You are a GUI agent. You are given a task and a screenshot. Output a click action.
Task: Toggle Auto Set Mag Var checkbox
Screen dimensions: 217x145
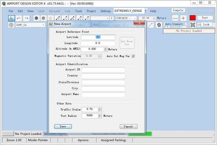[133, 56]
